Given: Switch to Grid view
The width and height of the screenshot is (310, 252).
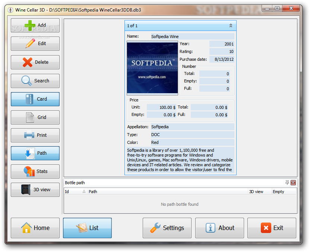Looking at the screenshot, I should point(35,117).
